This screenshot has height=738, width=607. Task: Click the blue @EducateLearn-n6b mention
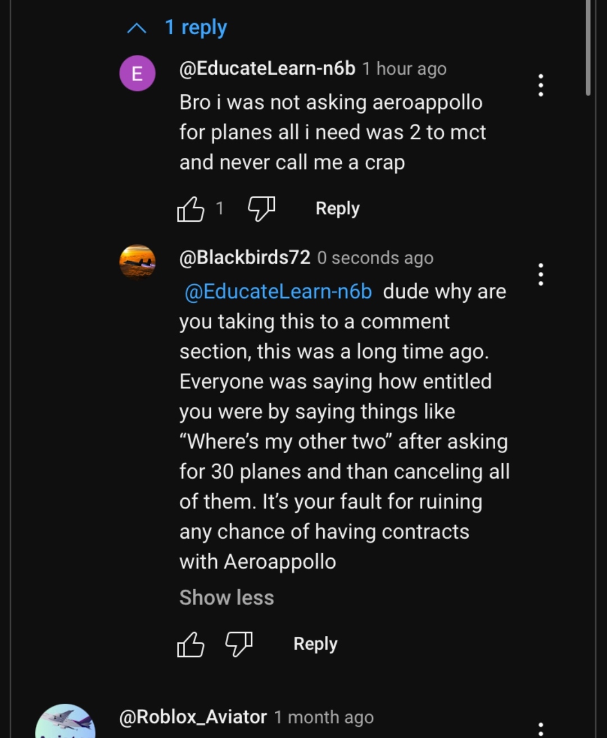[278, 291]
